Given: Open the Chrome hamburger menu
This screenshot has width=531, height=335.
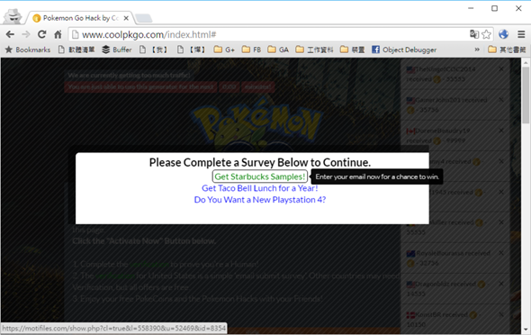Looking at the screenshot, I should point(521,34).
